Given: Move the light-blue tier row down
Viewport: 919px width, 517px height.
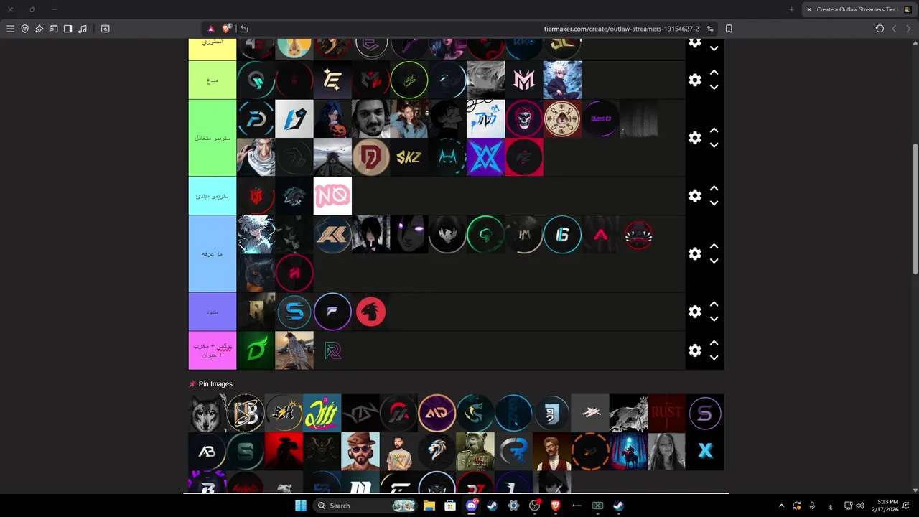Looking at the screenshot, I should pos(714,261).
